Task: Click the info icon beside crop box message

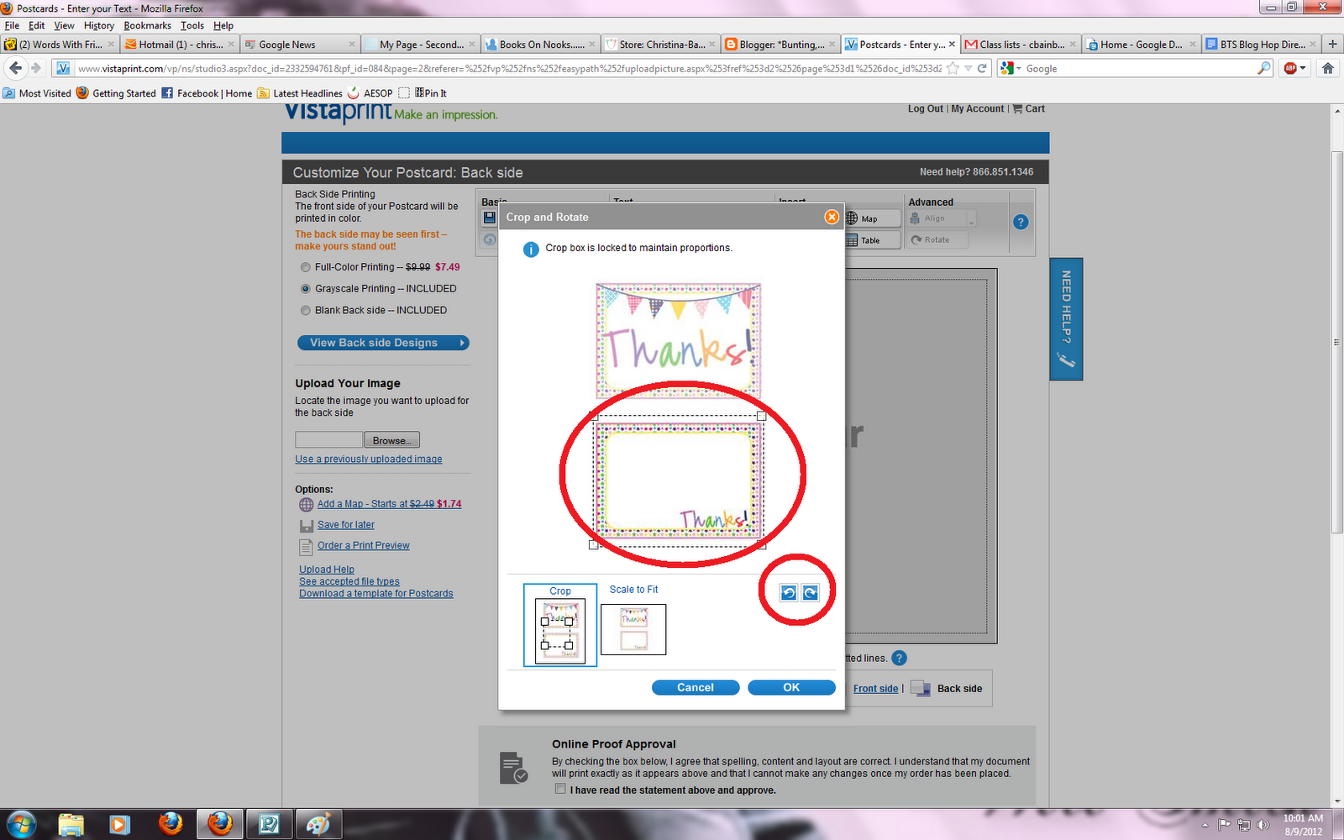Action: click(x=531, y=249)
